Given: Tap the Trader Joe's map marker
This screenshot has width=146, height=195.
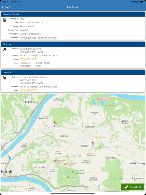Looking at the screenshot, I should point(96,138).
